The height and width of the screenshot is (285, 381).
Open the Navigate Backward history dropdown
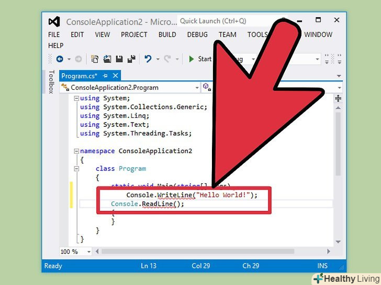[69, 59]
